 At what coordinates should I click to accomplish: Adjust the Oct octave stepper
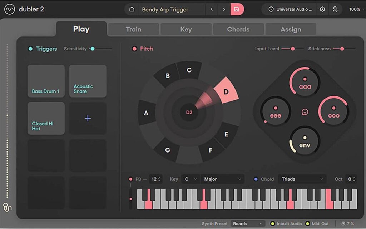351,179
